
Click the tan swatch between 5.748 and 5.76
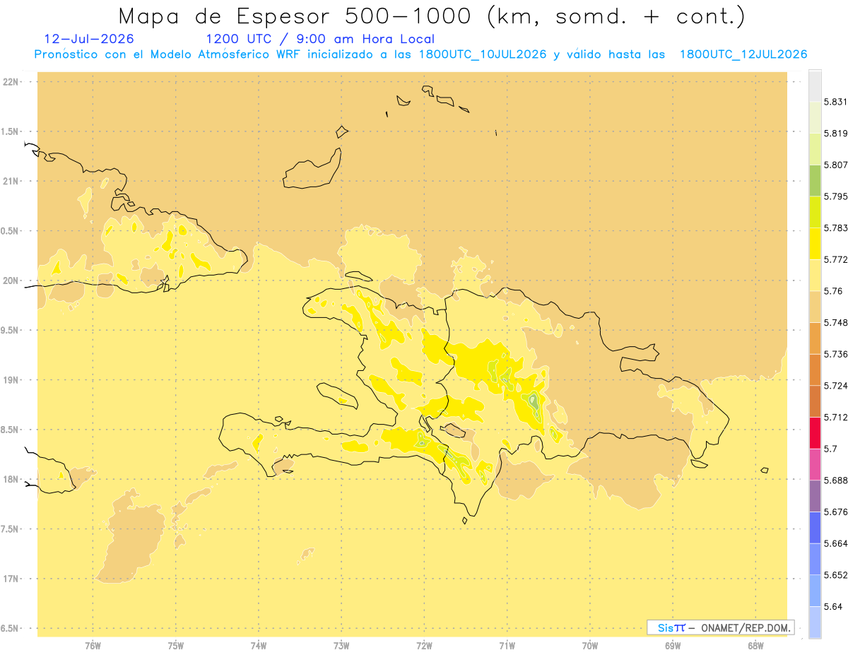point(815,307)
